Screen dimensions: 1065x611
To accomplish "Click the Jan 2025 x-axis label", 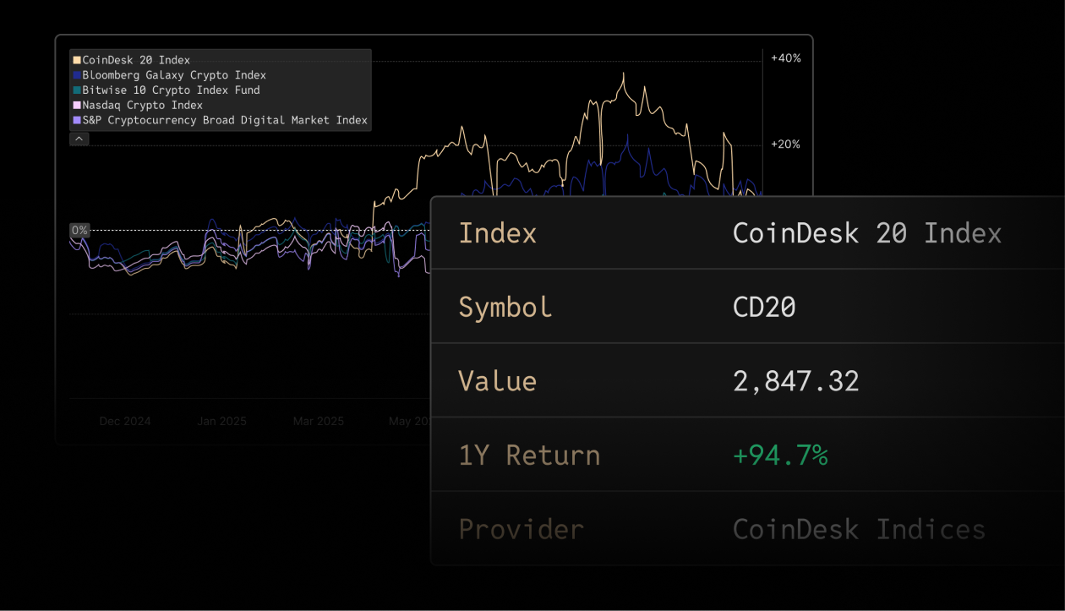I will (221, 421).
